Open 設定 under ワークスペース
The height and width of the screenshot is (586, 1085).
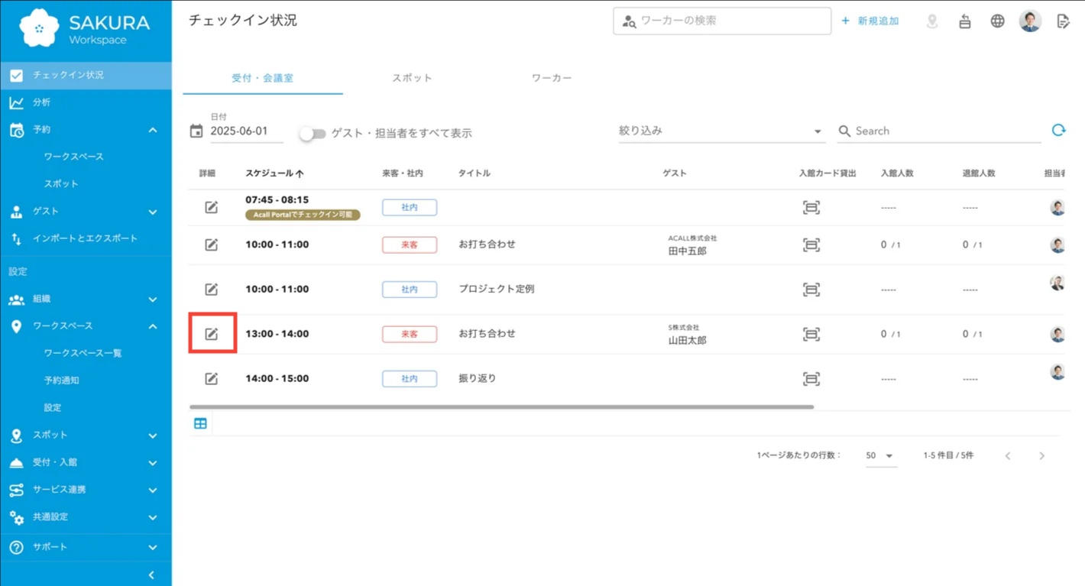[52, 408]
